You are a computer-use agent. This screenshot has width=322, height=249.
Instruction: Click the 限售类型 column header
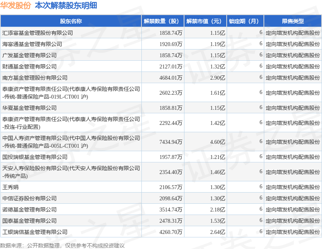pos(293,21)
